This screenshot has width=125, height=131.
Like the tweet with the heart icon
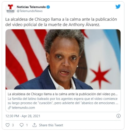pos(7,125)
